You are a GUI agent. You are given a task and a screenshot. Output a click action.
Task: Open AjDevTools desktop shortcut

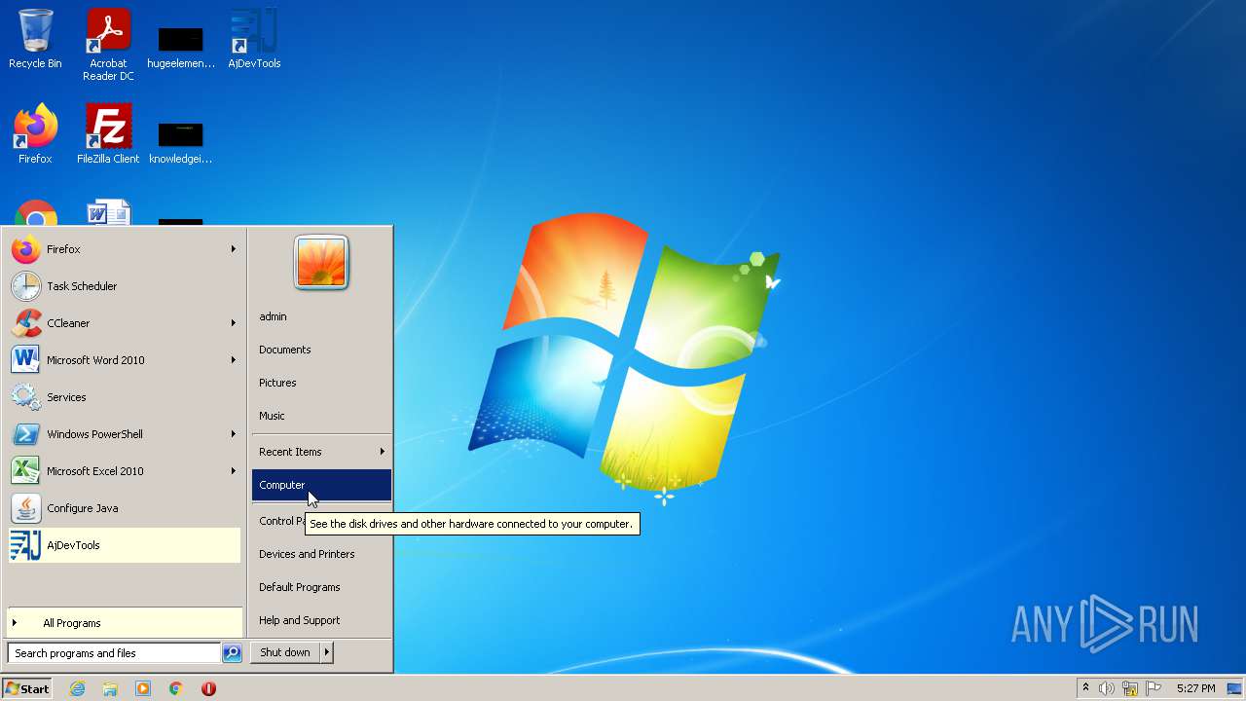click(254, 39)
